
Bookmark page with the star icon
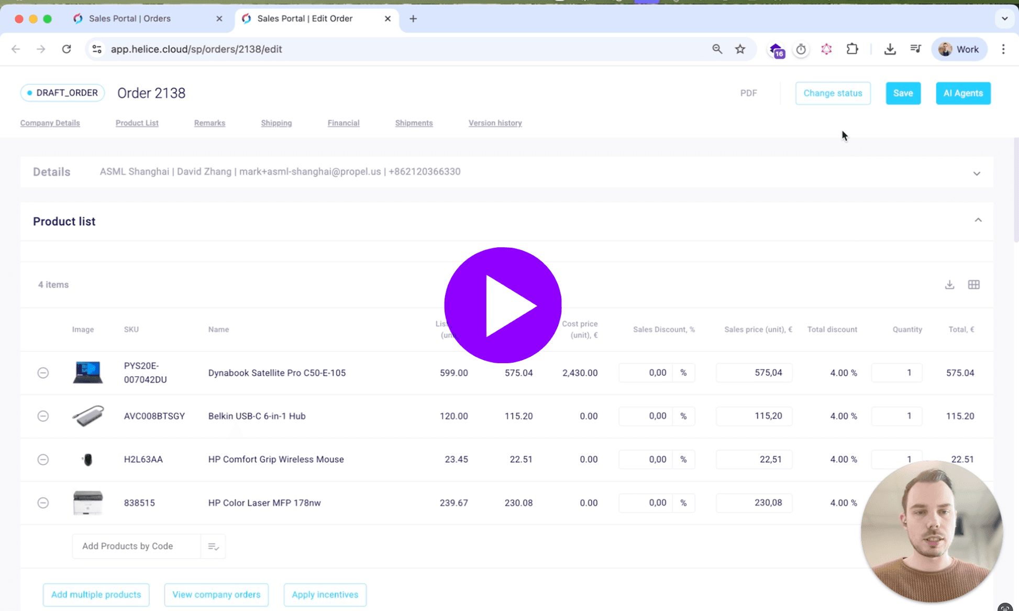pyautogui.click(x=740, y=49)
